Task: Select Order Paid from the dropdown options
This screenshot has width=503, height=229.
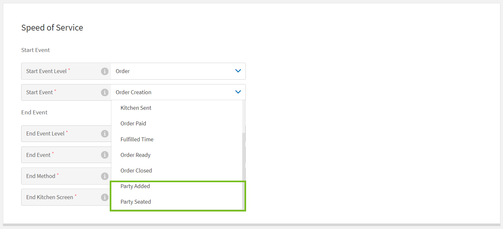Action: click(133, 123)
